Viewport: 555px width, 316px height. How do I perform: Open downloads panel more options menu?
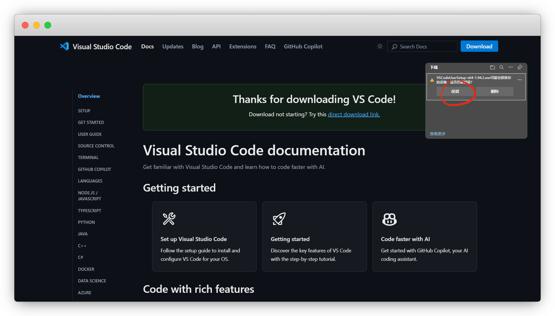coord(510,67)
